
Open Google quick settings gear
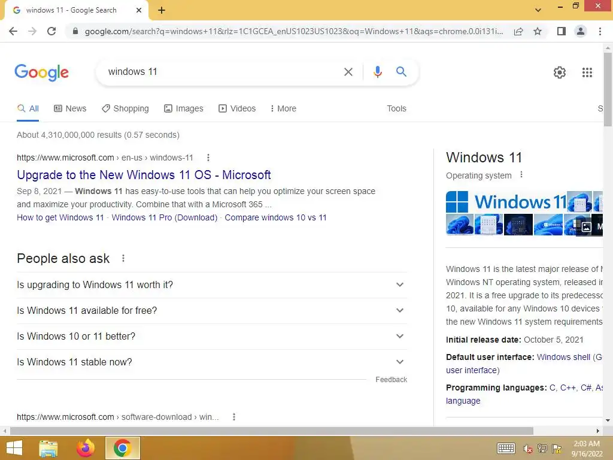(x=560, y=72)
